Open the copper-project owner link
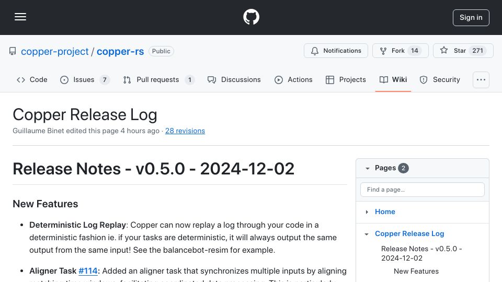The image size is (502, 282). [x=55, y=51]
